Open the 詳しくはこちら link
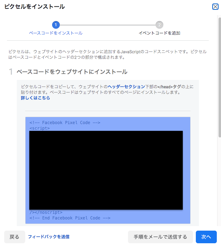Screen dimensions: 221x245 (x=35, y=98)
